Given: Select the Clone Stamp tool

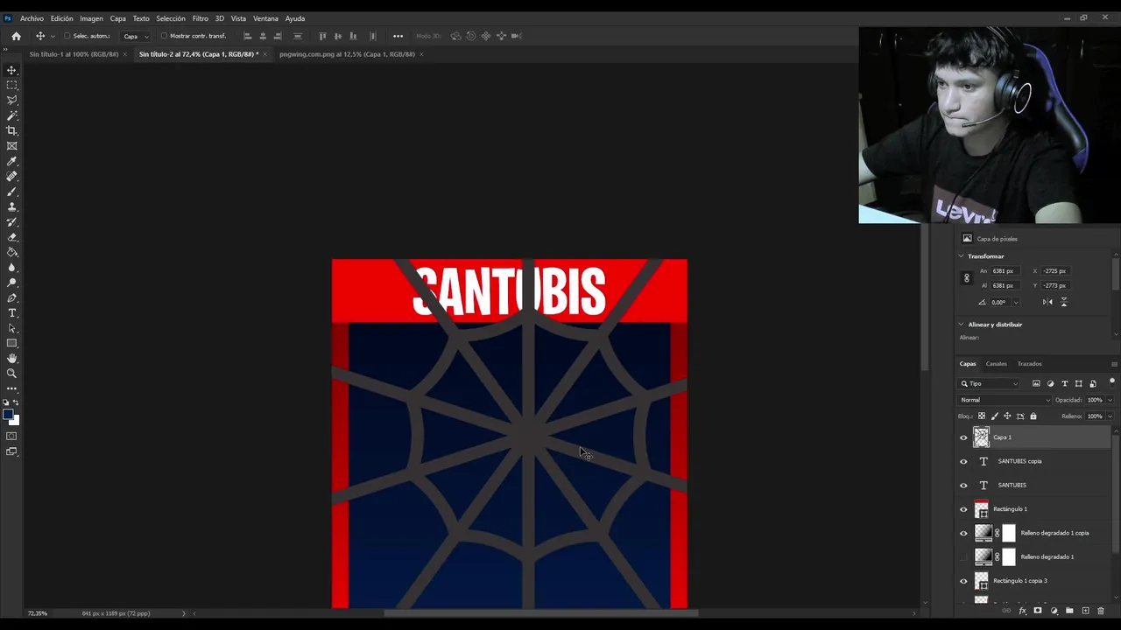Looking at the screenshot, I should tap(11, 206).
